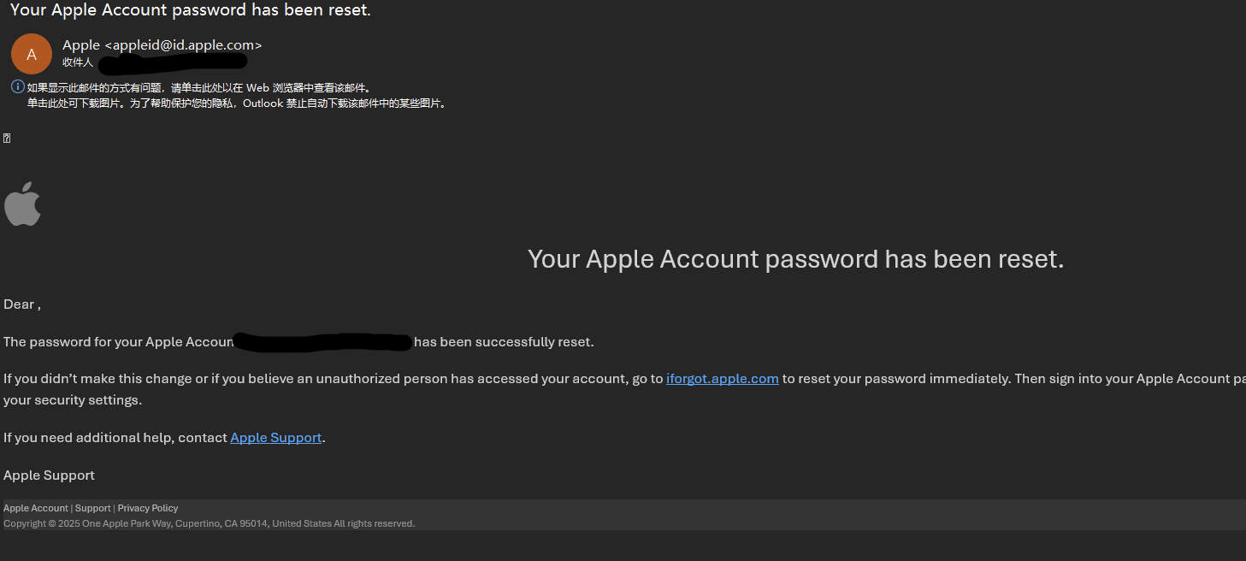Click the Dear greeting line
This screenshot has width=1246, height=561.
[x=22, y=304]
